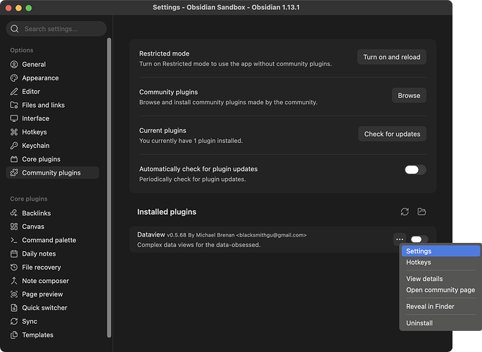Click the 'v0.5.68' version text
The height and width of the screenshot is (352, 482).
[177, 235]
